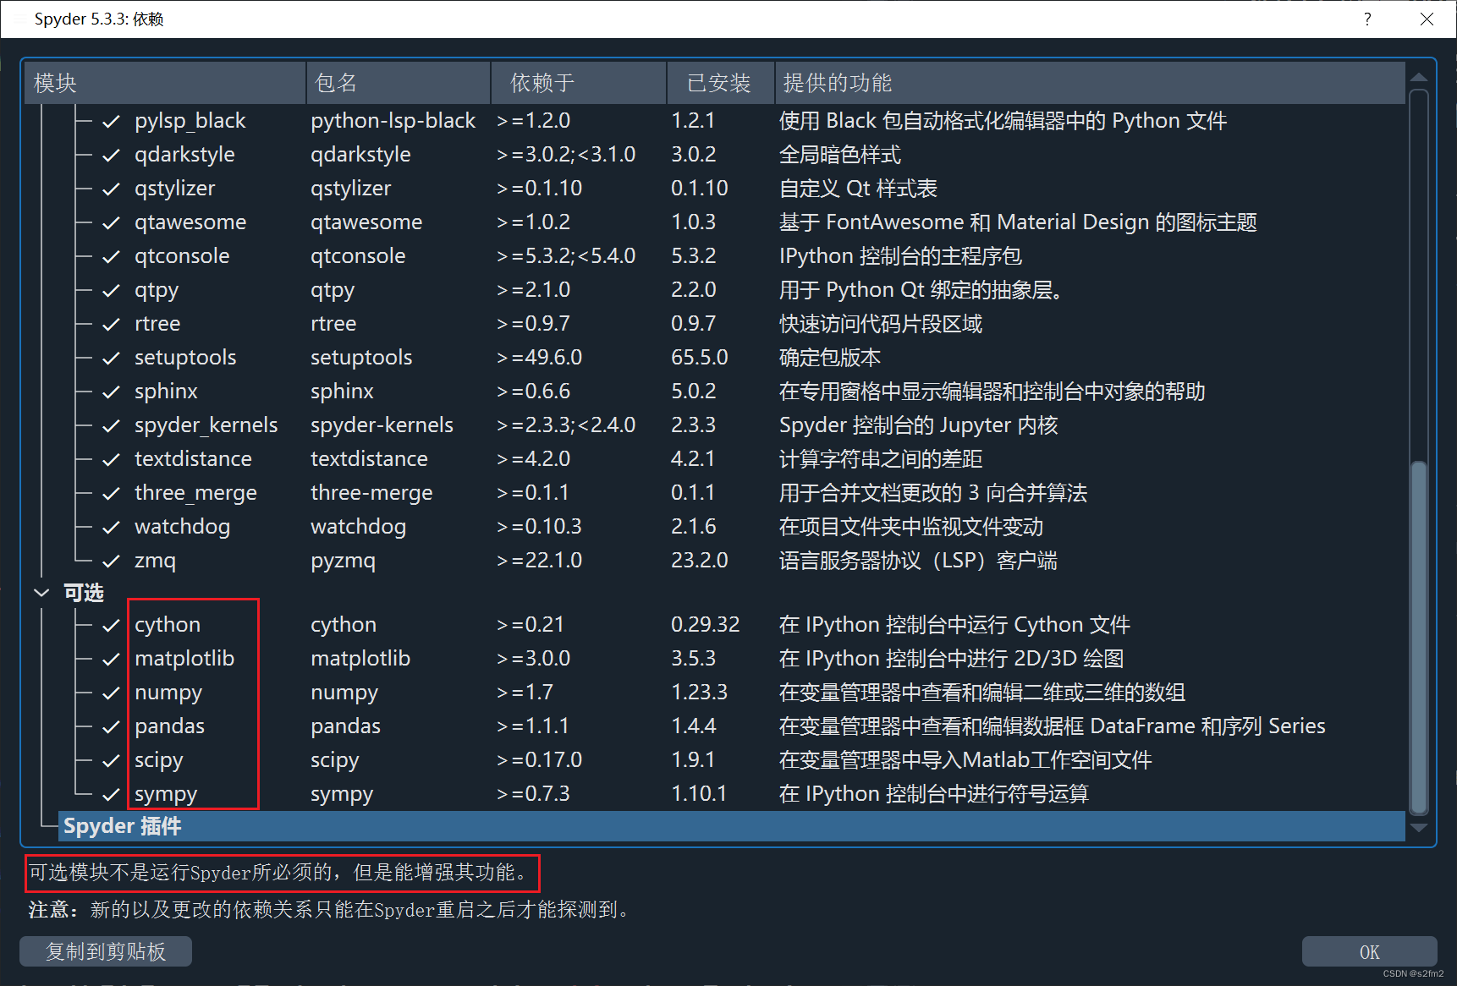Click the package name spyder-kernels
This screenshot has height=986, width=1457.
click(x=382, y=425)
